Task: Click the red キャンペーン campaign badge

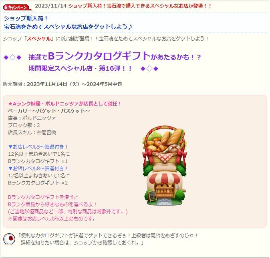Action: click(x=17, y=7)
